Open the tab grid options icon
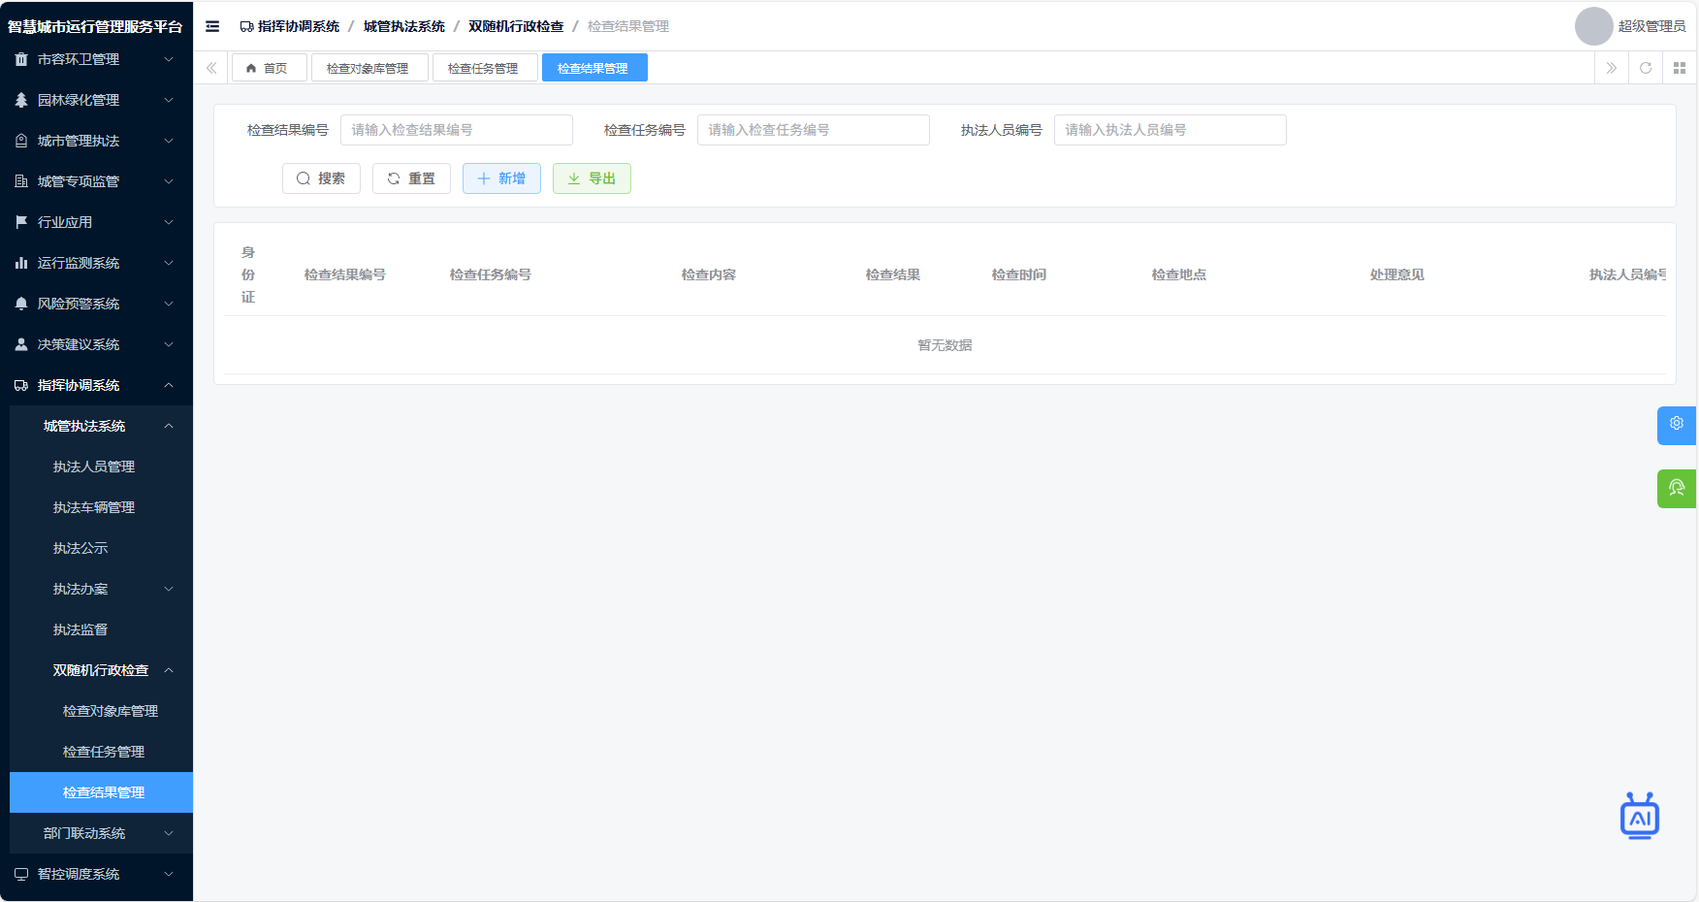 click(x=1680, y=68)
